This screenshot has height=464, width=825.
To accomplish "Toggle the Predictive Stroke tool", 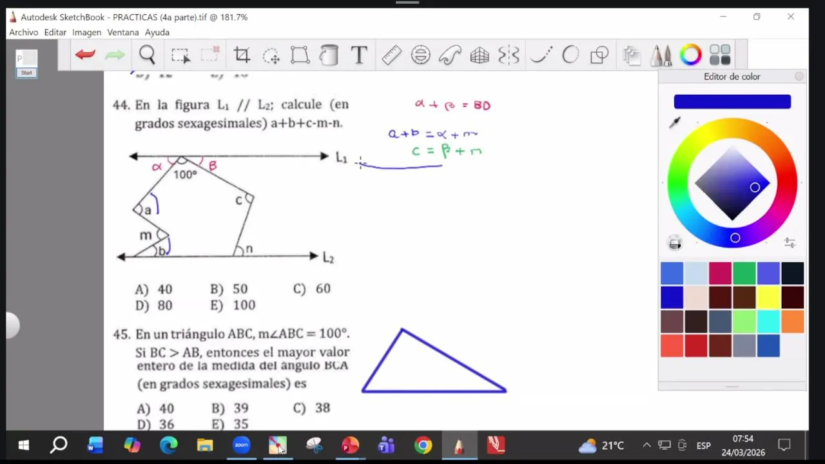I will coord(570,55).
